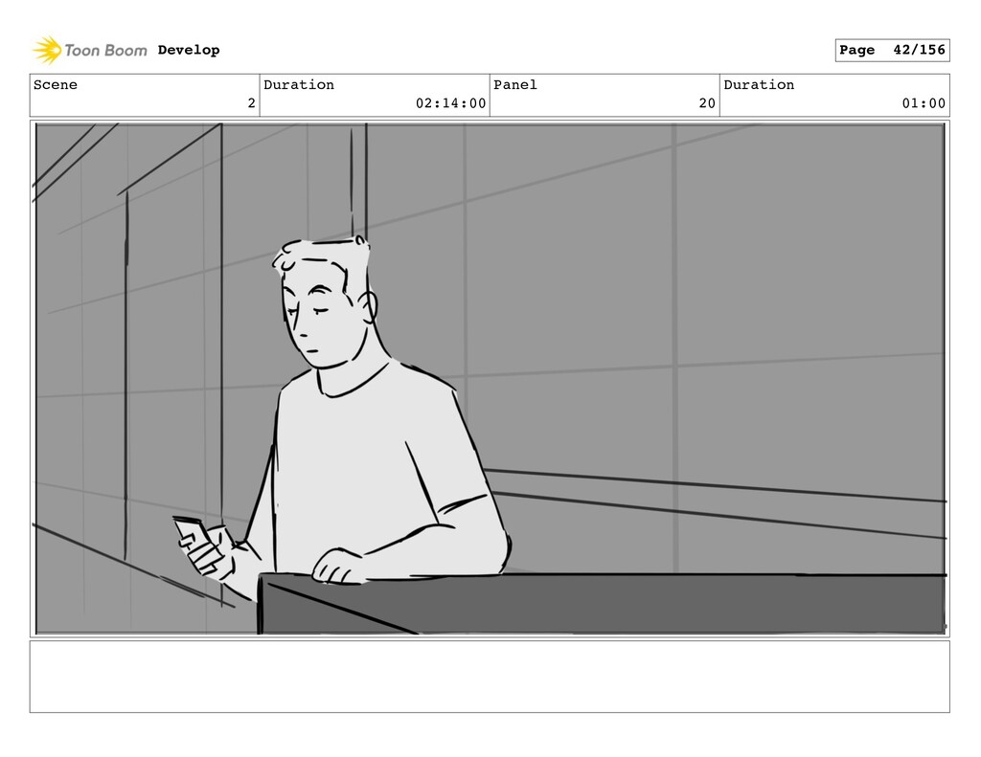Select the scene number '2'
Viewport: 981px width, 757px height.
[x=252, y=103]
